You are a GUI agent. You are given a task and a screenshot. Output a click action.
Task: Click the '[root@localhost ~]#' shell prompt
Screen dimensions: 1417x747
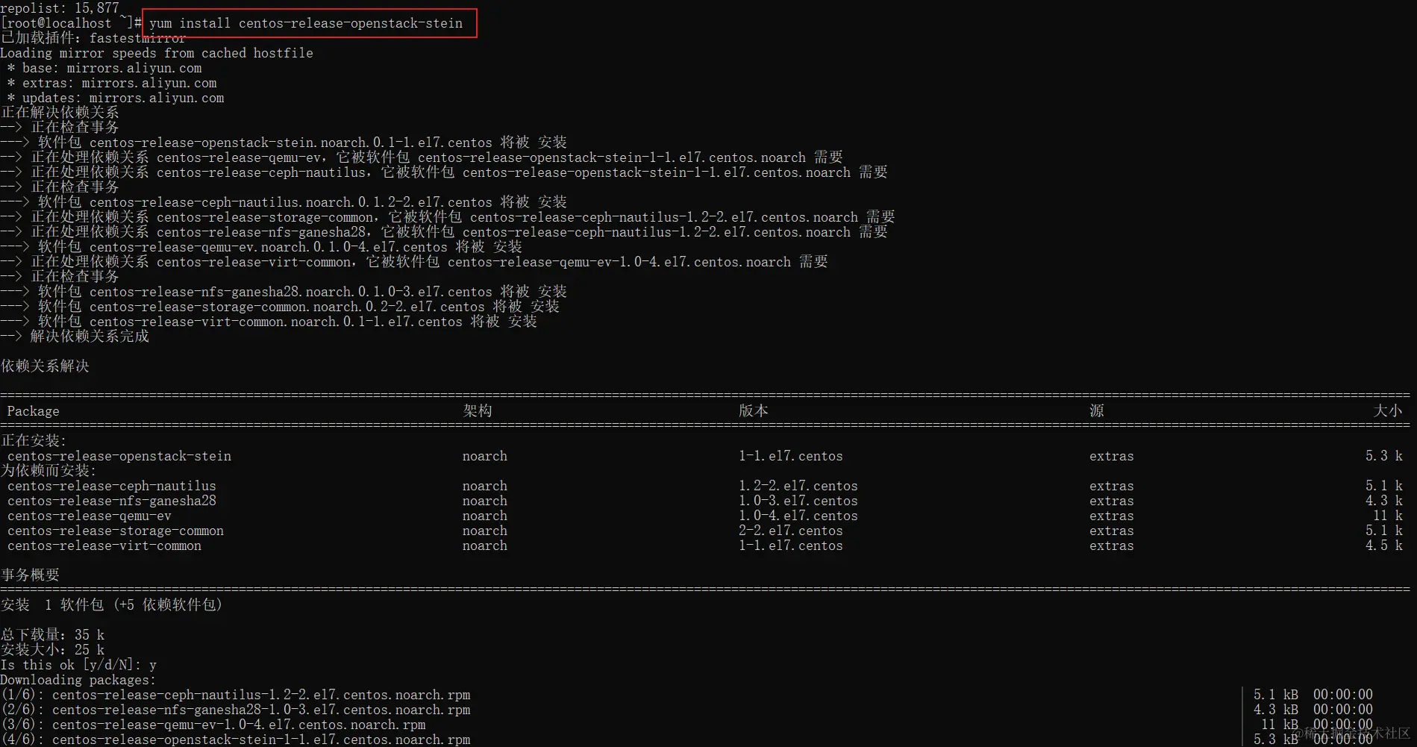click(71, 23)
